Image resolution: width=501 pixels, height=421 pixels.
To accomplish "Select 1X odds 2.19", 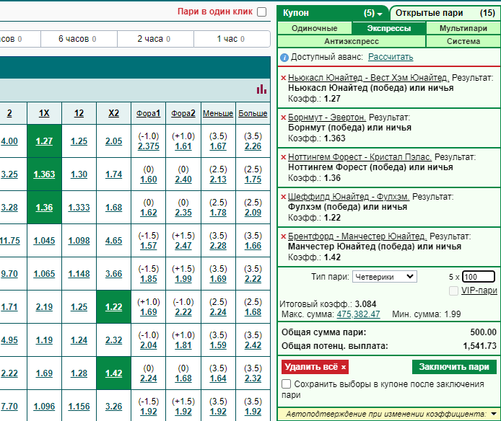I will (44, 307).
